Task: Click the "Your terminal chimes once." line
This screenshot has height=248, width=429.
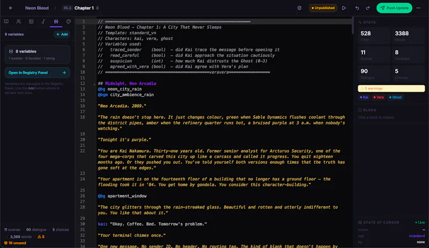Action: coord(131,235)
